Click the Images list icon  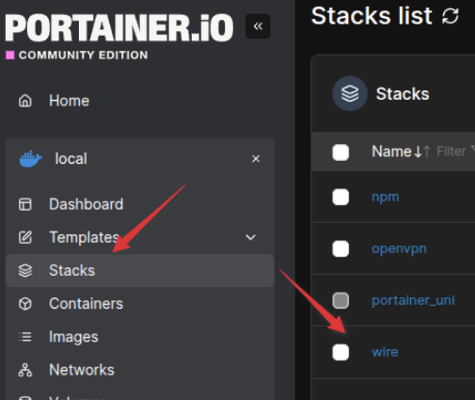click(25, 337)
